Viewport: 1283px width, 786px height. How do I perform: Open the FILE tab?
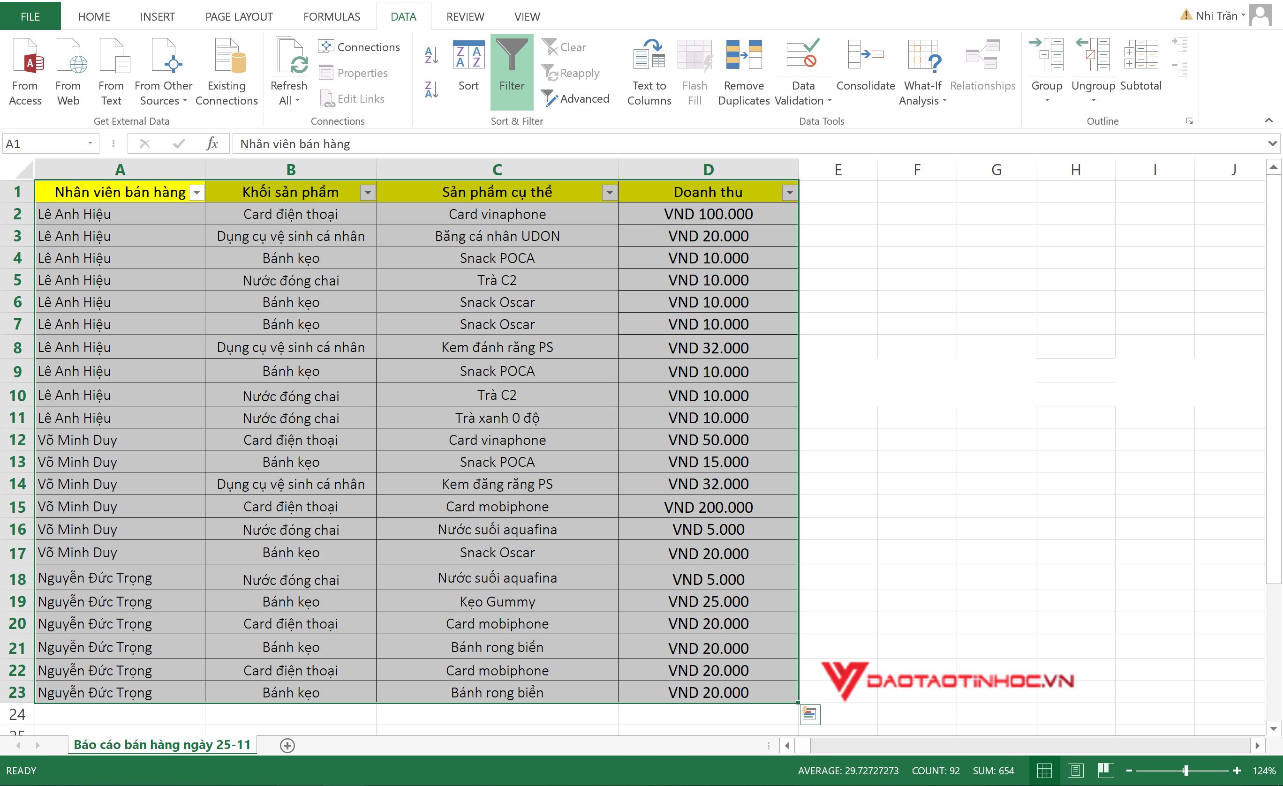pos(30,16)
